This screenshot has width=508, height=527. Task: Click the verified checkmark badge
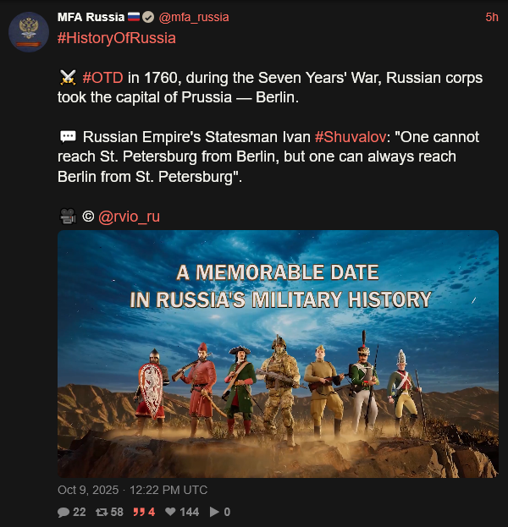point(148,17)
